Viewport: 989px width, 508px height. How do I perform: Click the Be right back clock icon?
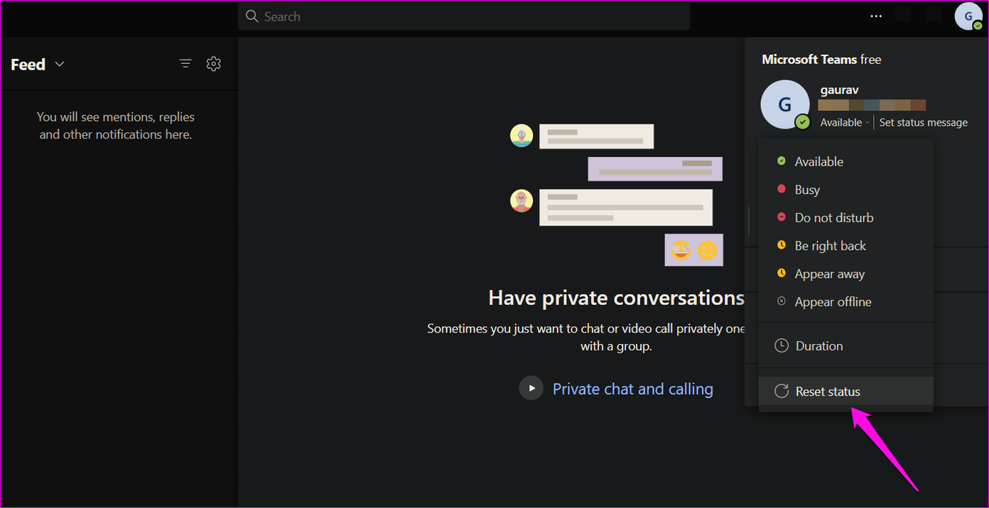point(782,245)
